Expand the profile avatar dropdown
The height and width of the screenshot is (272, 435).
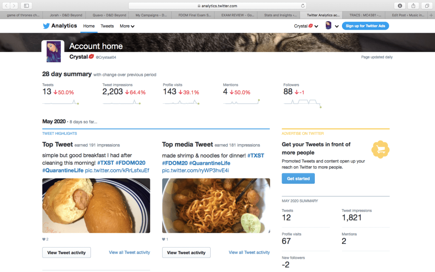[332, 26]
